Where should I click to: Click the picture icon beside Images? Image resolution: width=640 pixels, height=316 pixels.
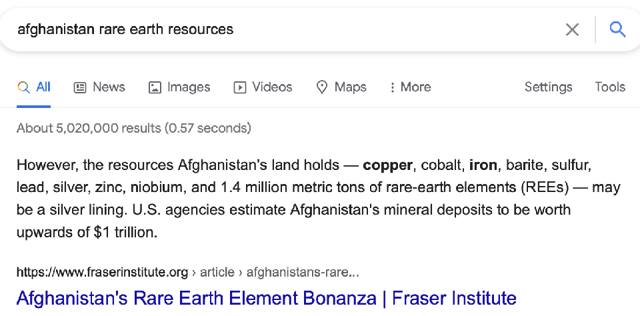[x=155, y=87]
